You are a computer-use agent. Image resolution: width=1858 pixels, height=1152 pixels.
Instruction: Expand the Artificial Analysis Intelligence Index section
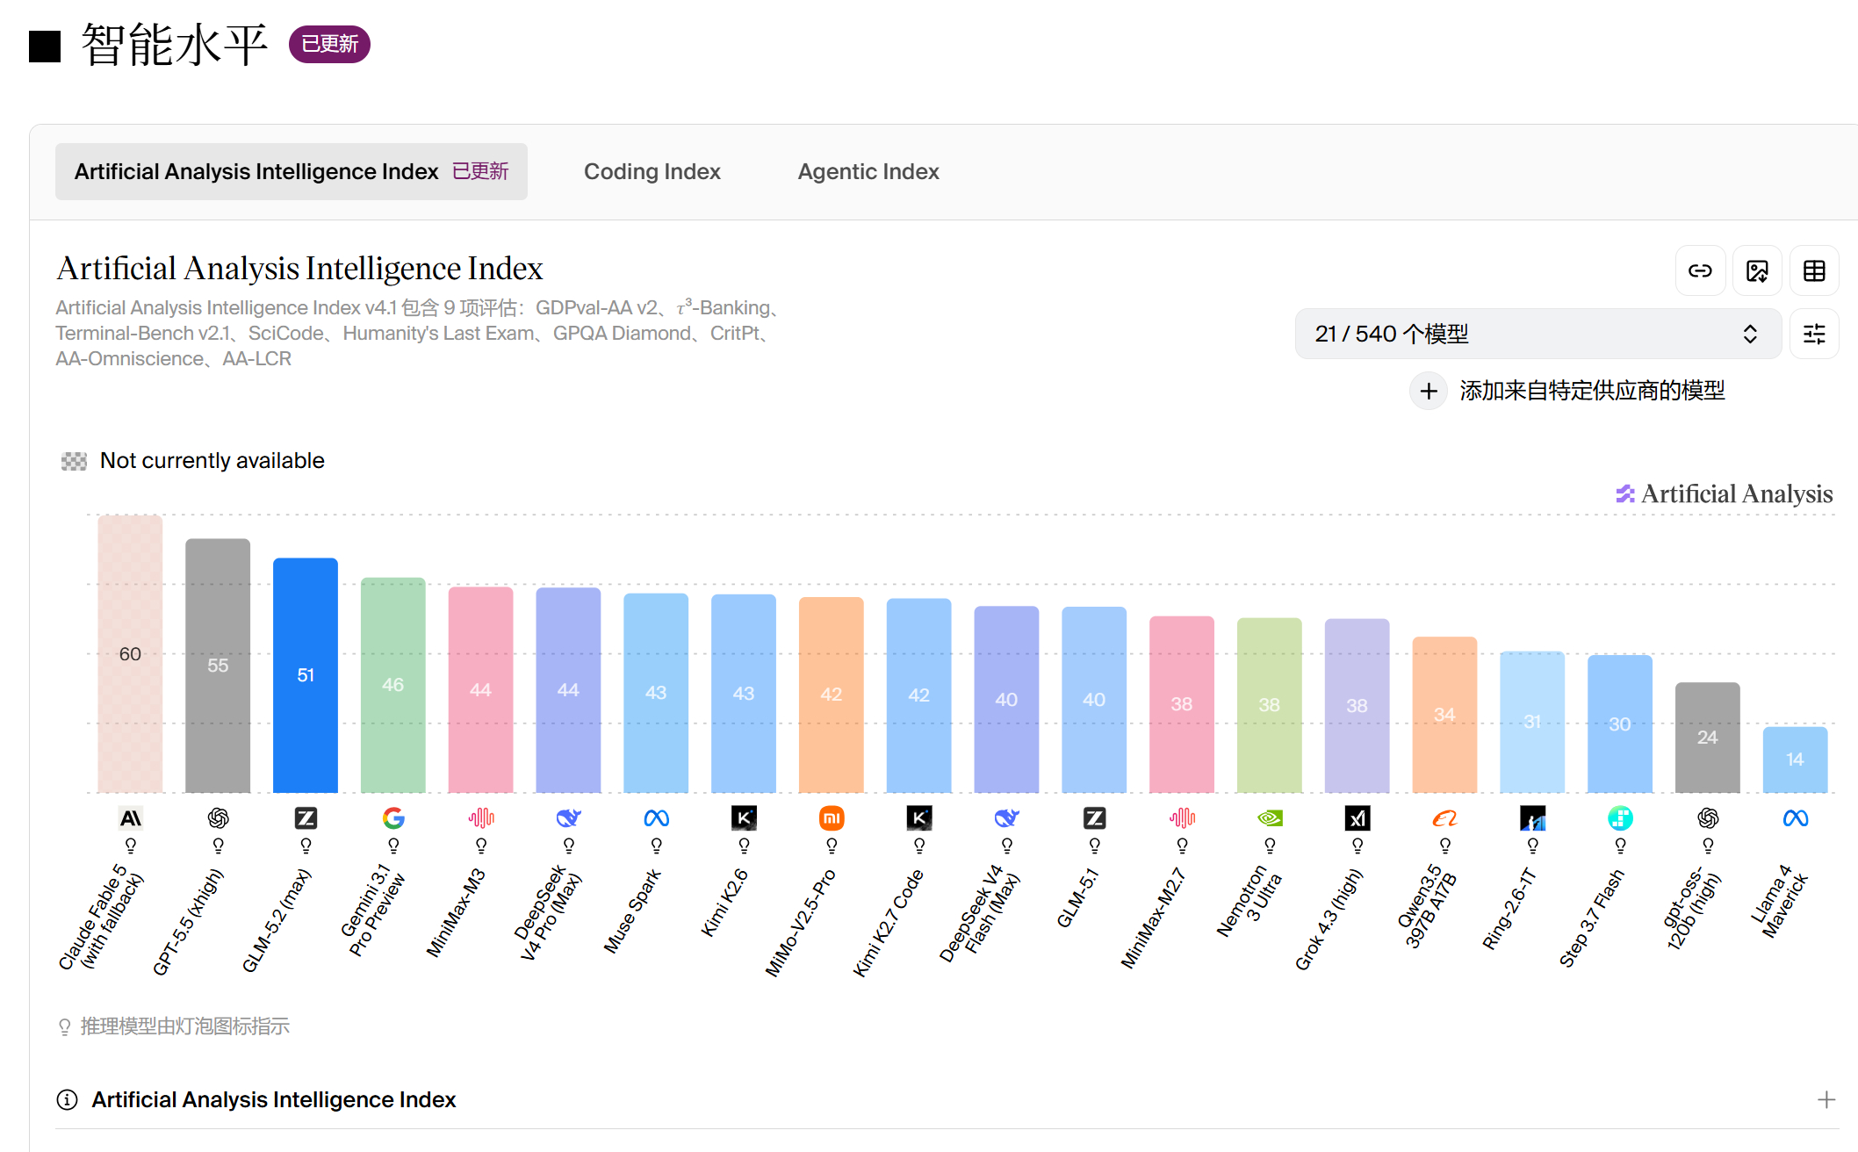pos(1826,1099)
